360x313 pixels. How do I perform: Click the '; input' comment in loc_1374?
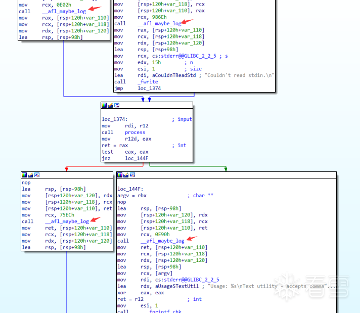[x=182, y=119]
